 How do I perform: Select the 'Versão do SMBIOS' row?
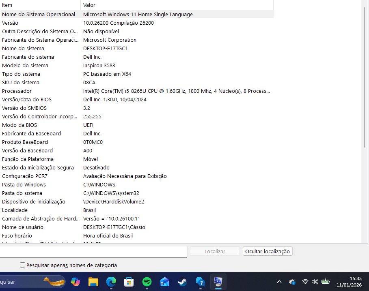pos(137,108)
